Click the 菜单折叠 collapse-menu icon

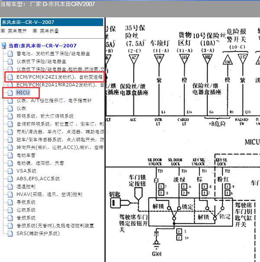[35, 31]
